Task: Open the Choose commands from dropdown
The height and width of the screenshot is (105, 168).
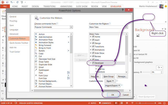Action: [71, 27]
